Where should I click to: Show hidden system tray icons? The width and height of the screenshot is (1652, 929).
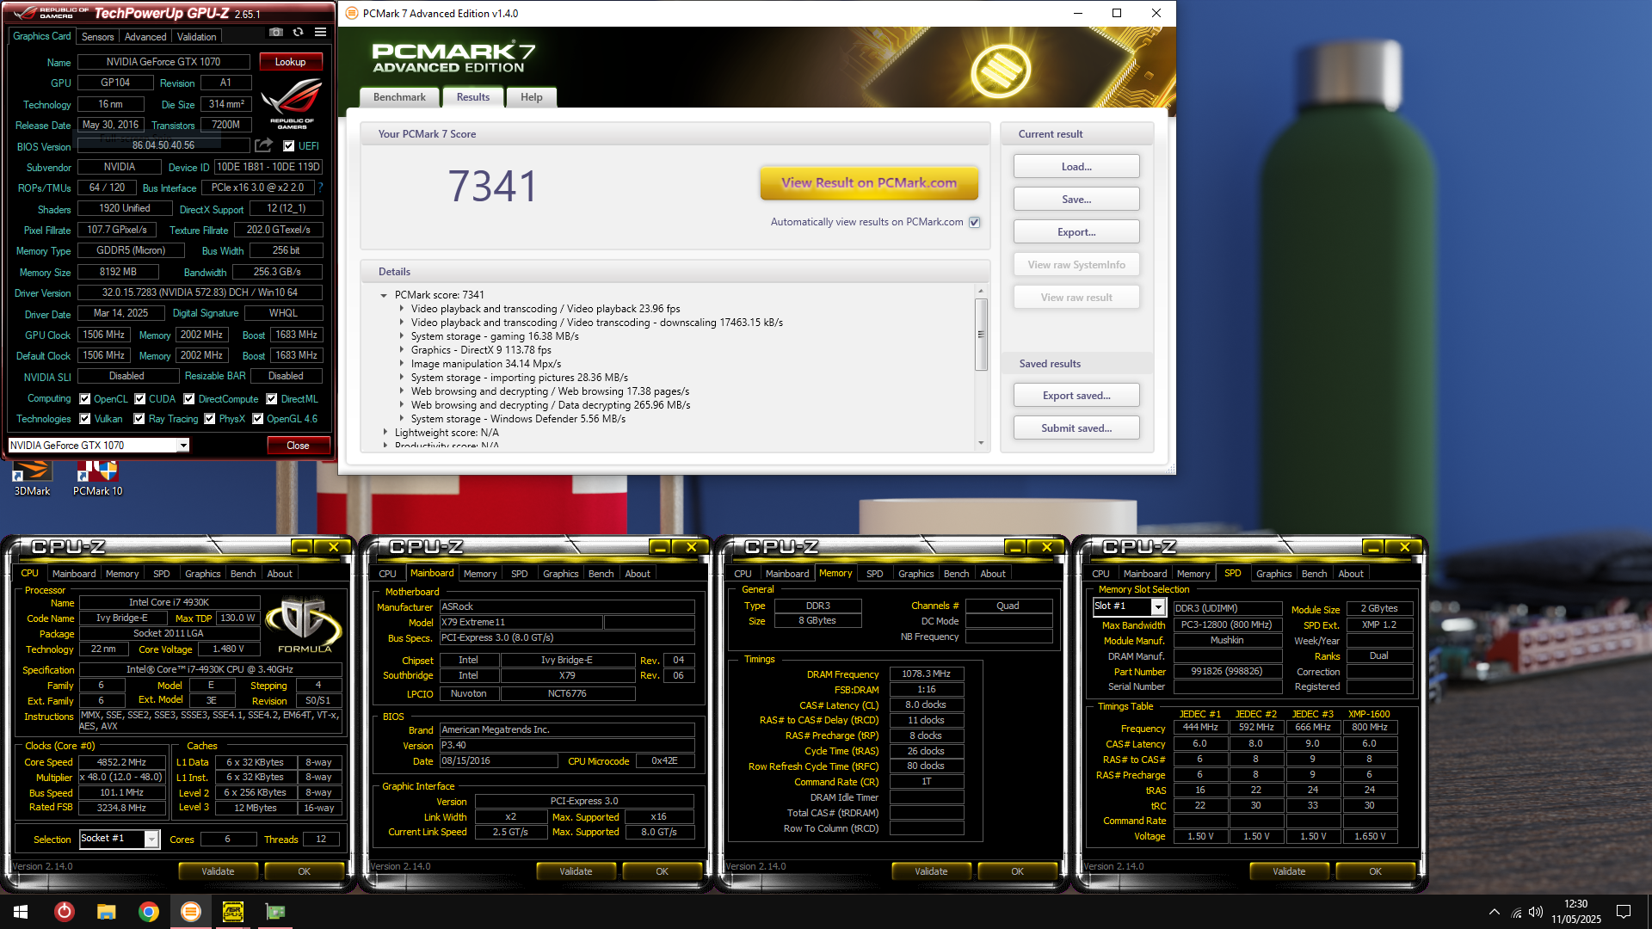pyautogui.click(x=1494, y=912)
